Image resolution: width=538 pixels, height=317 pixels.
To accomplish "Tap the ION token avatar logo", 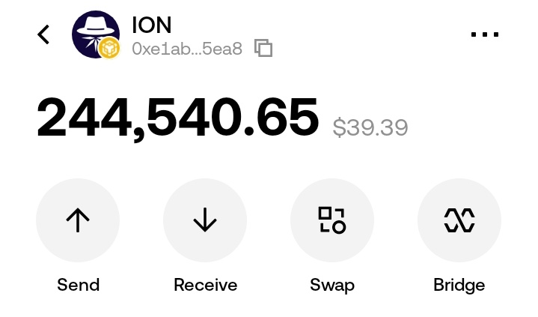I will [94, 32].
